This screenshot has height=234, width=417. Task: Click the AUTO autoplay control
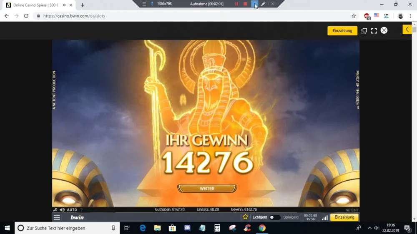72,209
